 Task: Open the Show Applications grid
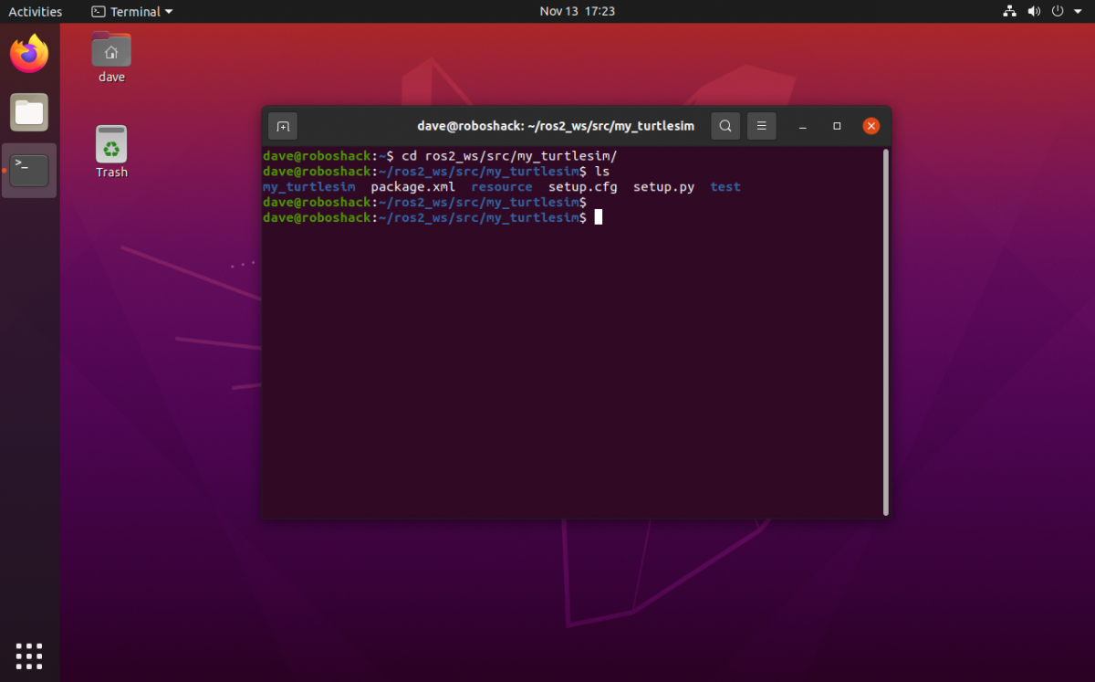(28, 656)
